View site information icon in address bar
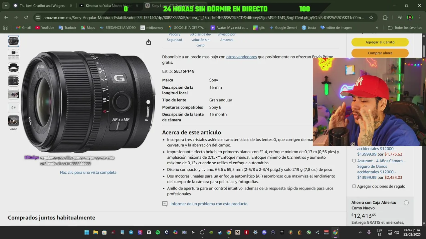Viewport: 426px width, 239px height. pyautogui.click(x=38, y=17)
